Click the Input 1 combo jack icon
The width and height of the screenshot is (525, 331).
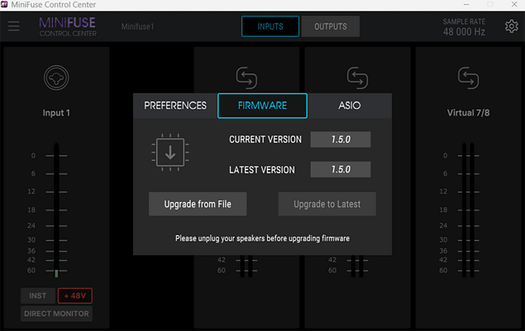(56, 78)
